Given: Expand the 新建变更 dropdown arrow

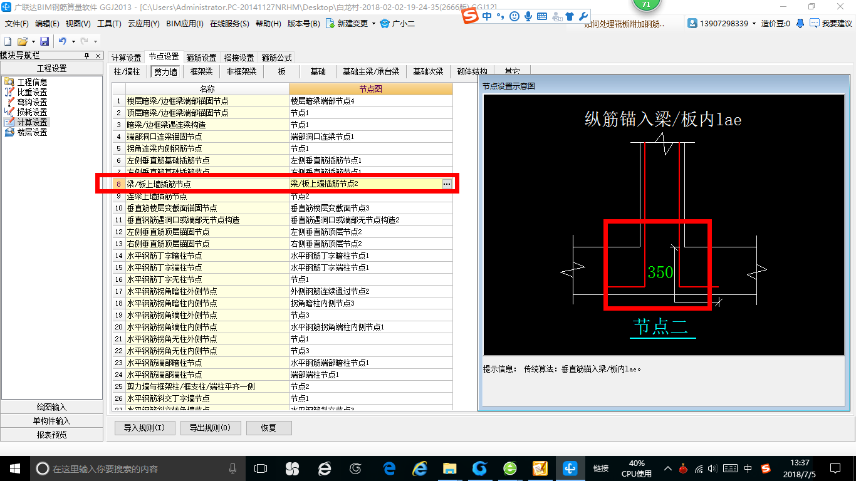Looking at the screenshot, I should tap(373, 24).
